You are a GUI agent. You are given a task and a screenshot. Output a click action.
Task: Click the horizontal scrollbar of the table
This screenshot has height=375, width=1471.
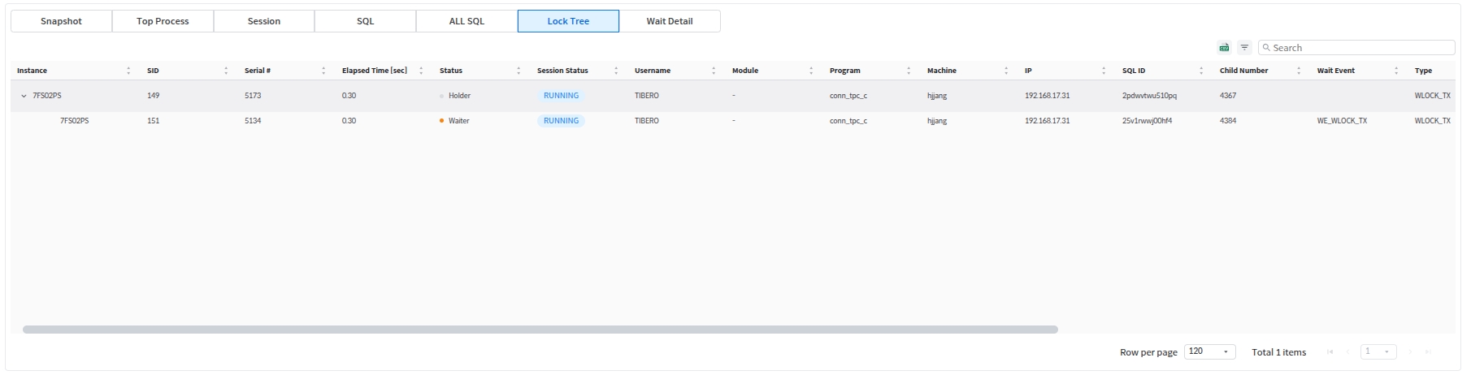coord(540,330)
